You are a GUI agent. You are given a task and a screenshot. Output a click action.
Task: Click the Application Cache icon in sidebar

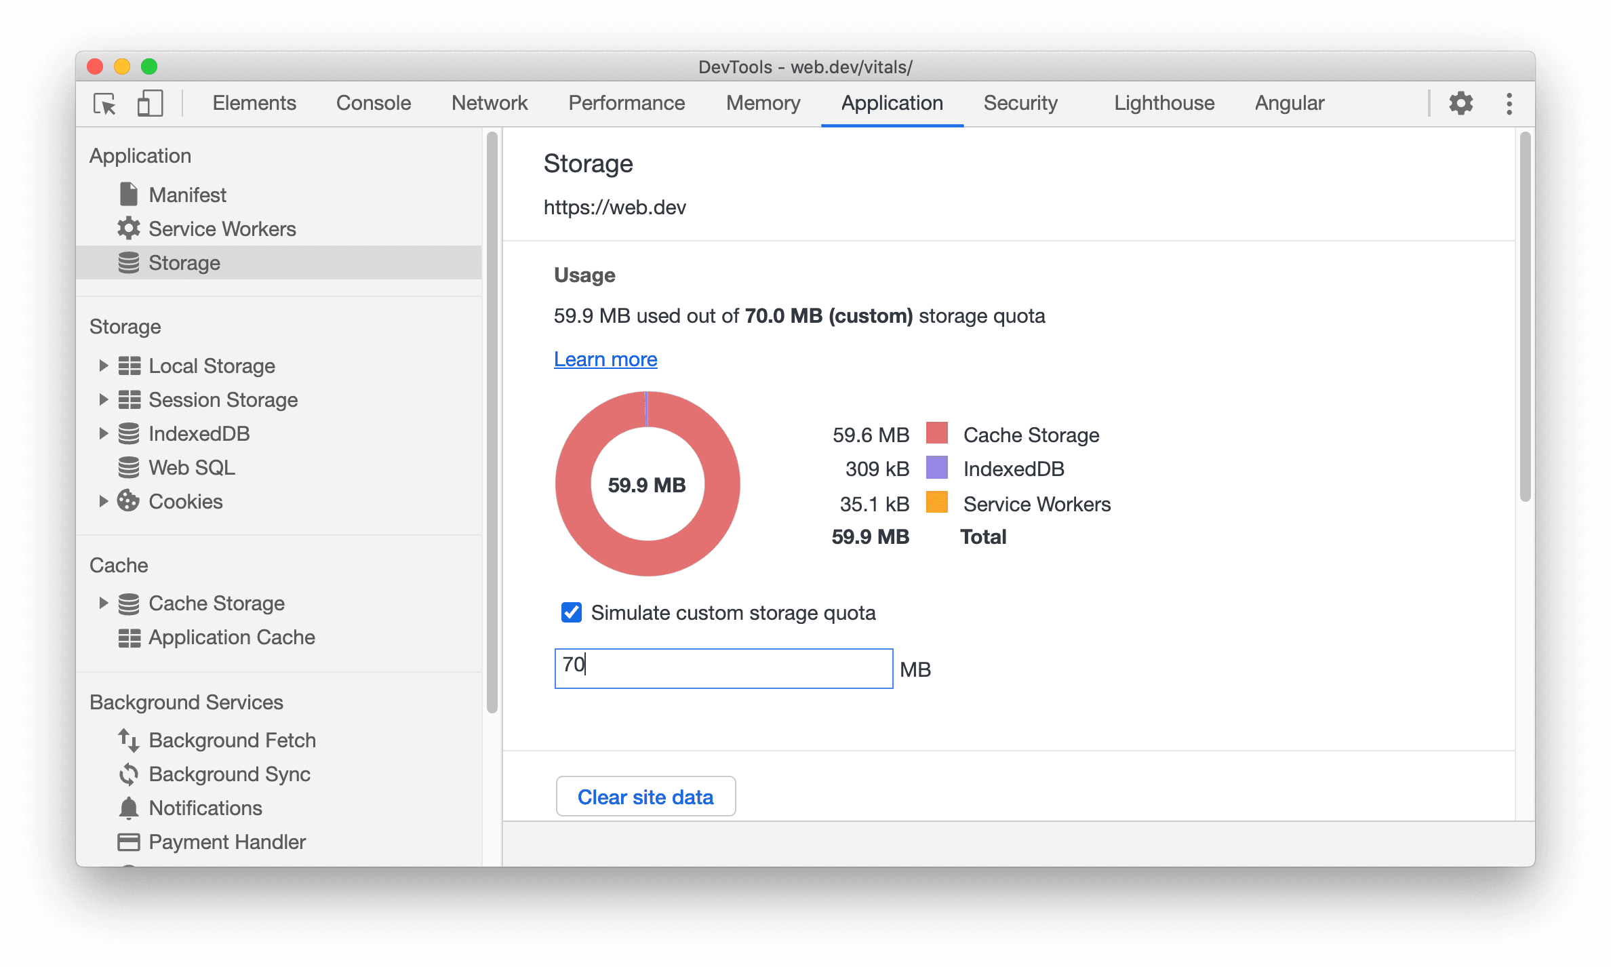coord(127,637)
